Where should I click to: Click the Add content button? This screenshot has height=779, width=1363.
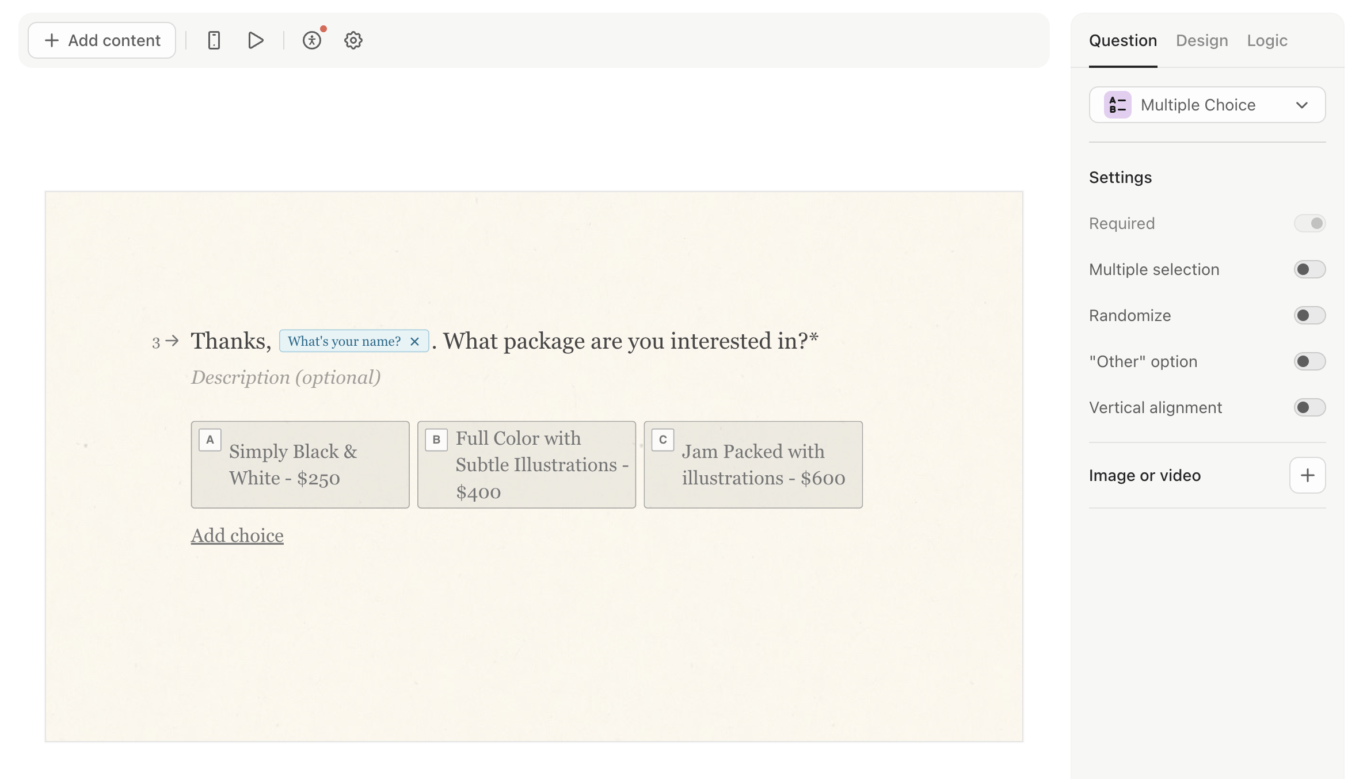[101, 39]
